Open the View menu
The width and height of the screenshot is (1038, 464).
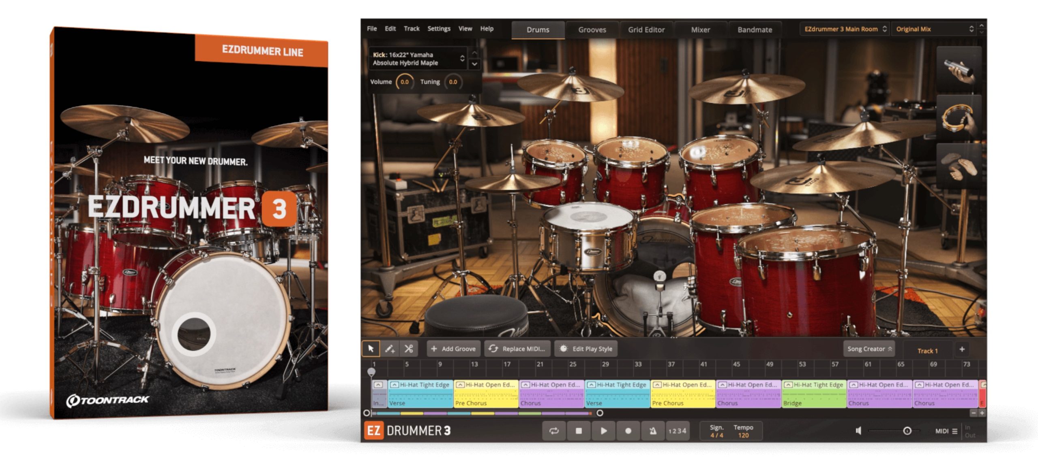click(465, 28)
